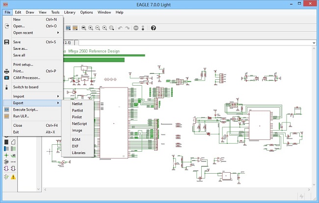Open the Tools menu

click(x=55, y=12)
